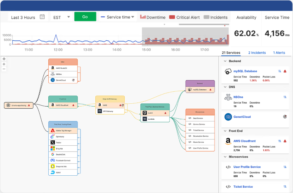Open the mySQL Database link in sidebar

point(245,71)
